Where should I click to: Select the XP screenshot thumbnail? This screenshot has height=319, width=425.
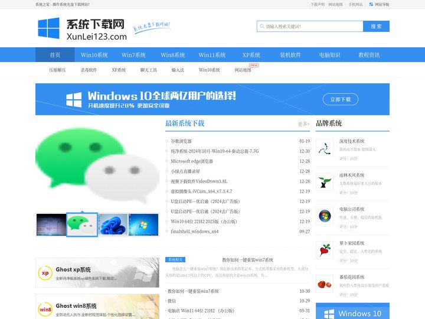(x=51, y=224)
